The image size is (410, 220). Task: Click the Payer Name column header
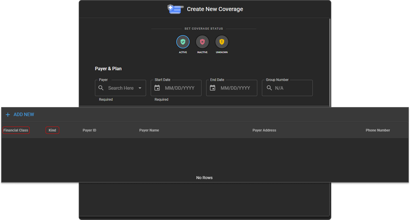click(x=149, y=130)
